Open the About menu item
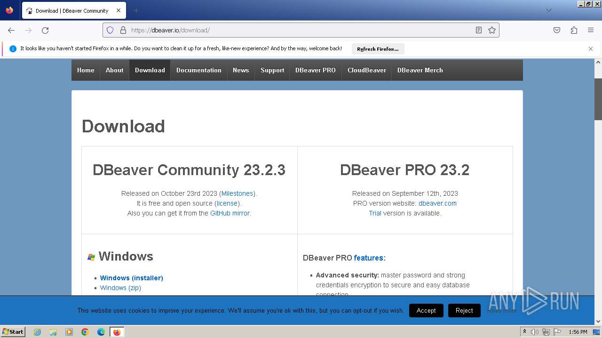Screen dimensions: 602x338 tap(114, 70)
